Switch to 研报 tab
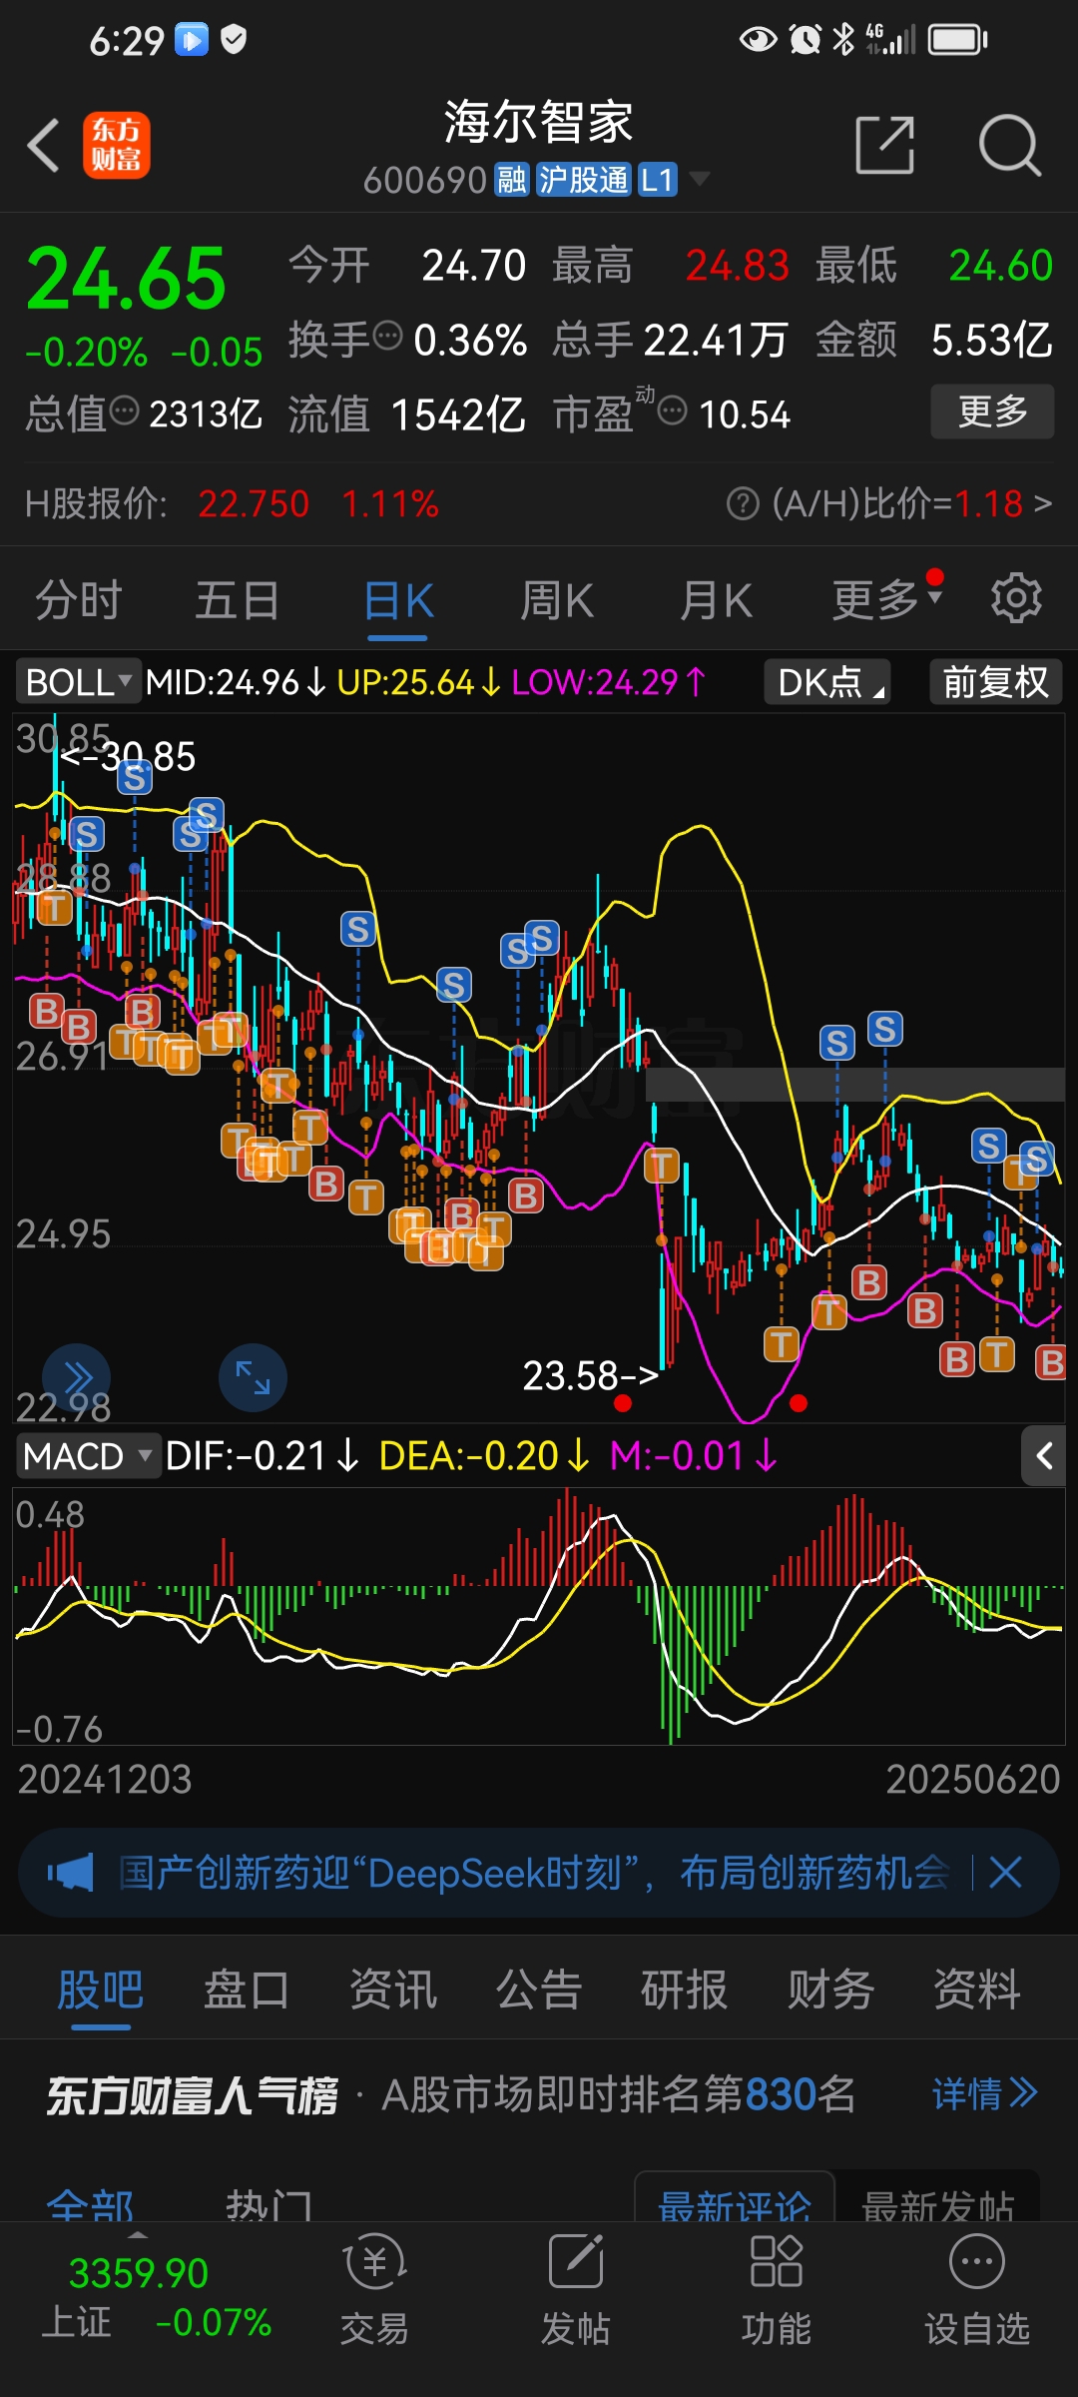This screenshot has height=2397, width=1078. [685, 1990]
